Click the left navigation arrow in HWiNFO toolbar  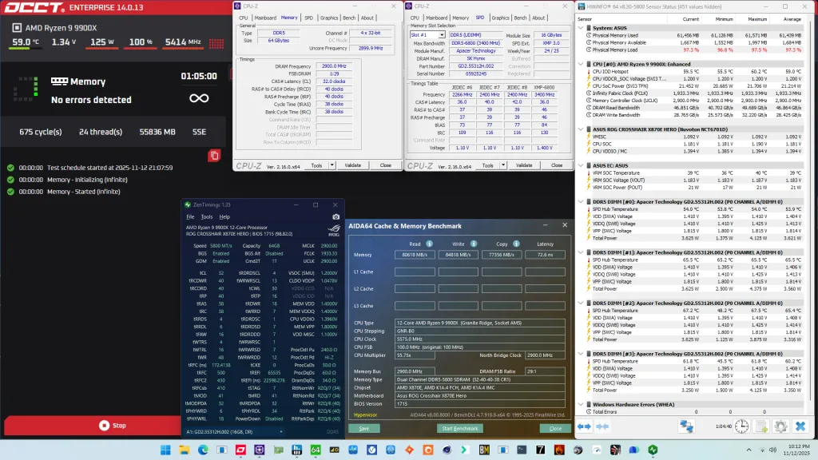pyautogui.click(x=582, y=426)
